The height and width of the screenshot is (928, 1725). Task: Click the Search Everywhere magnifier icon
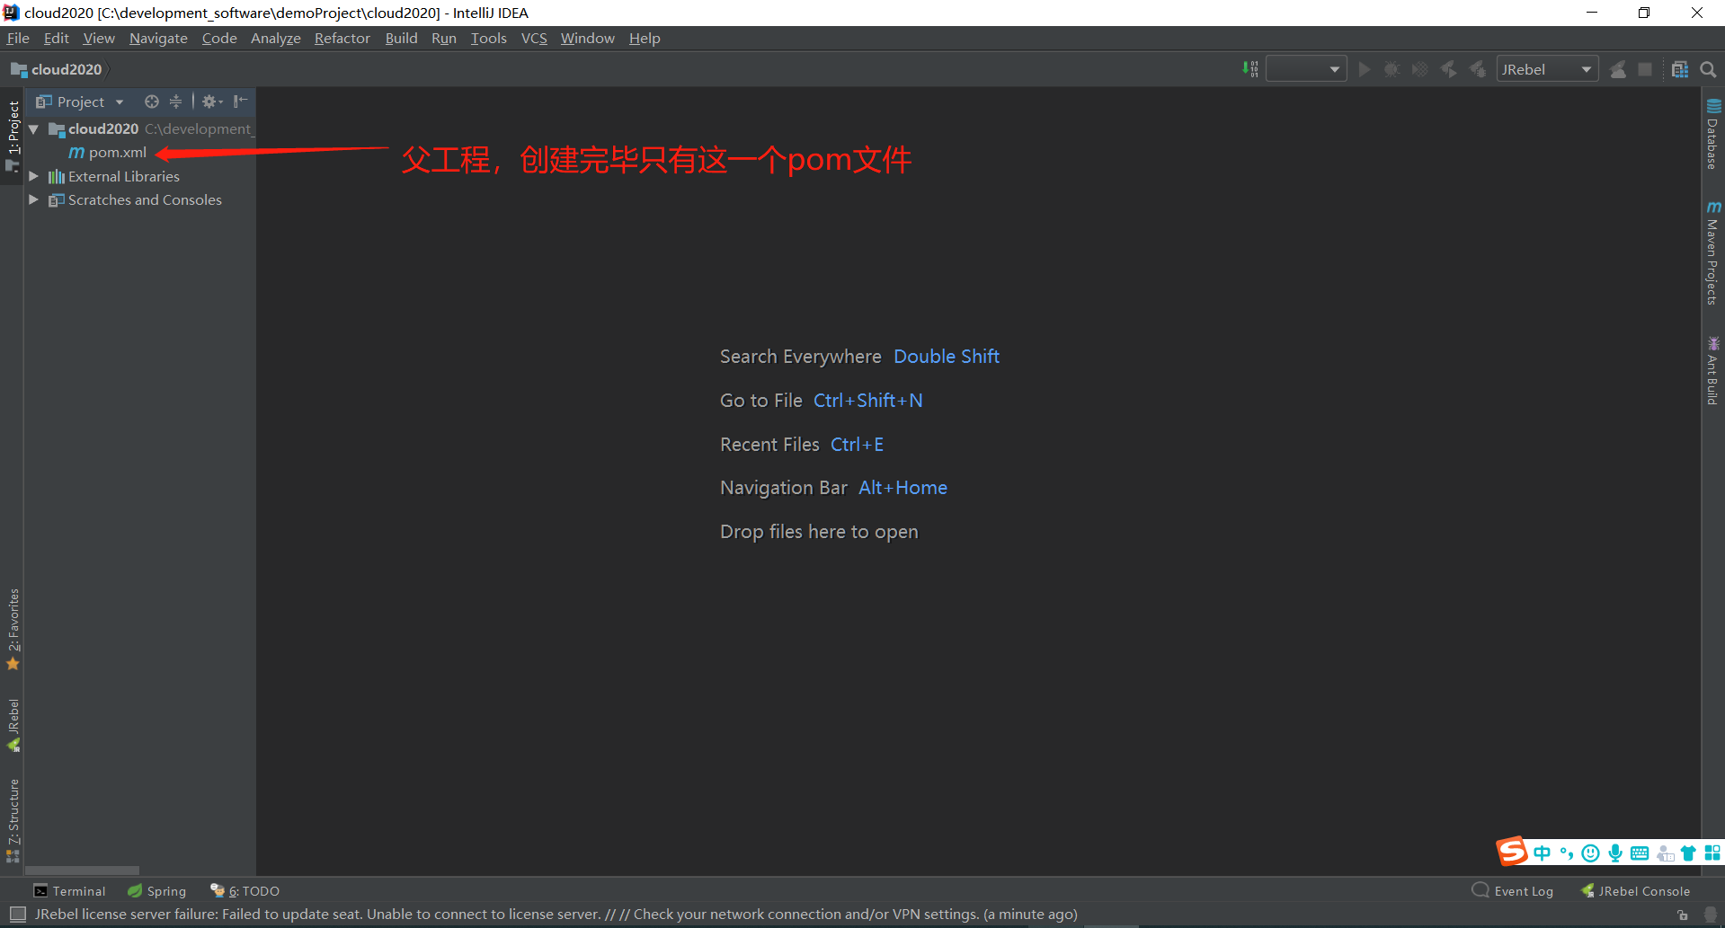click(x=1709, y=69)
